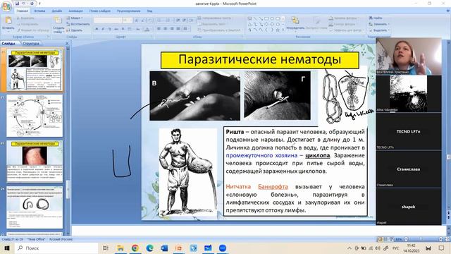The height and width of the screenshot is (254, 451).
Task: Switch to slide sorter view in status bar
Action: pyautogui.click(x=386, y=239)
